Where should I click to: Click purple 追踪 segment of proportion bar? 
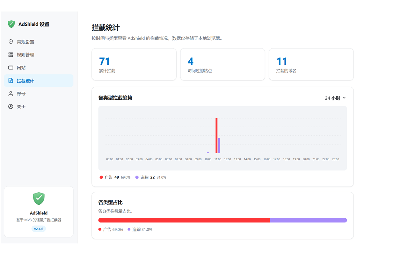click(309, 220)
